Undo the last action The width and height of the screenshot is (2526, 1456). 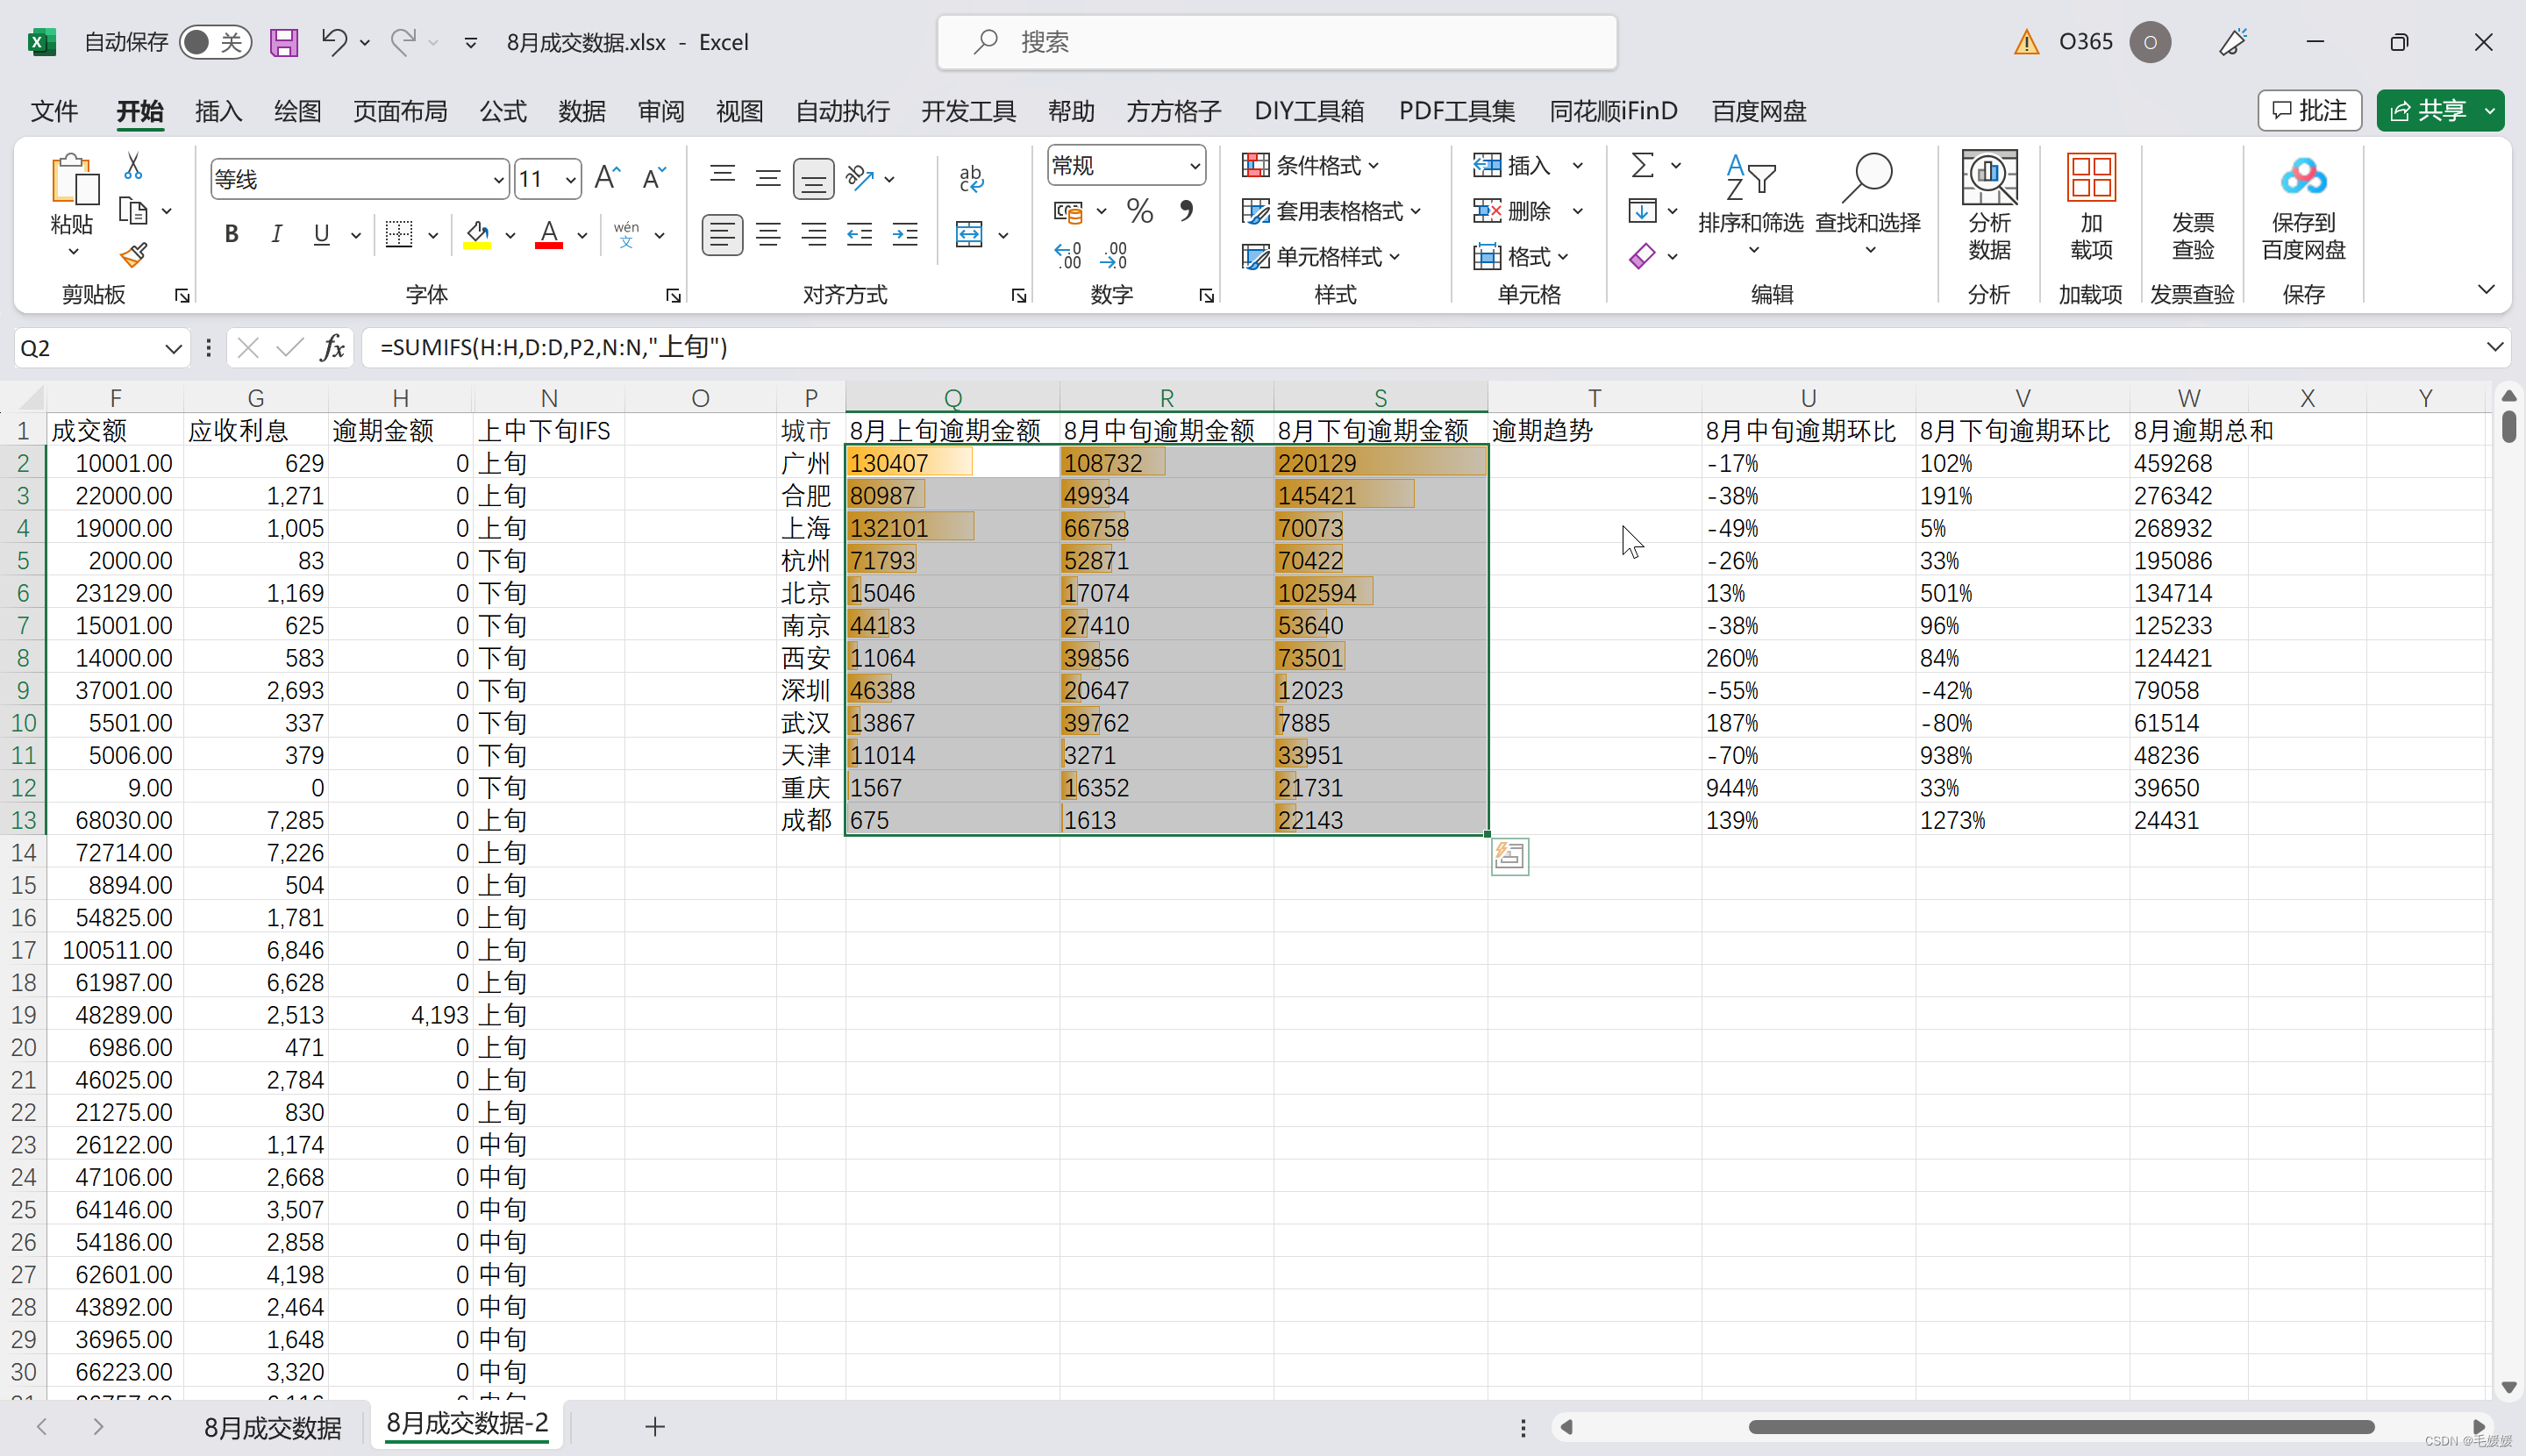334,42
